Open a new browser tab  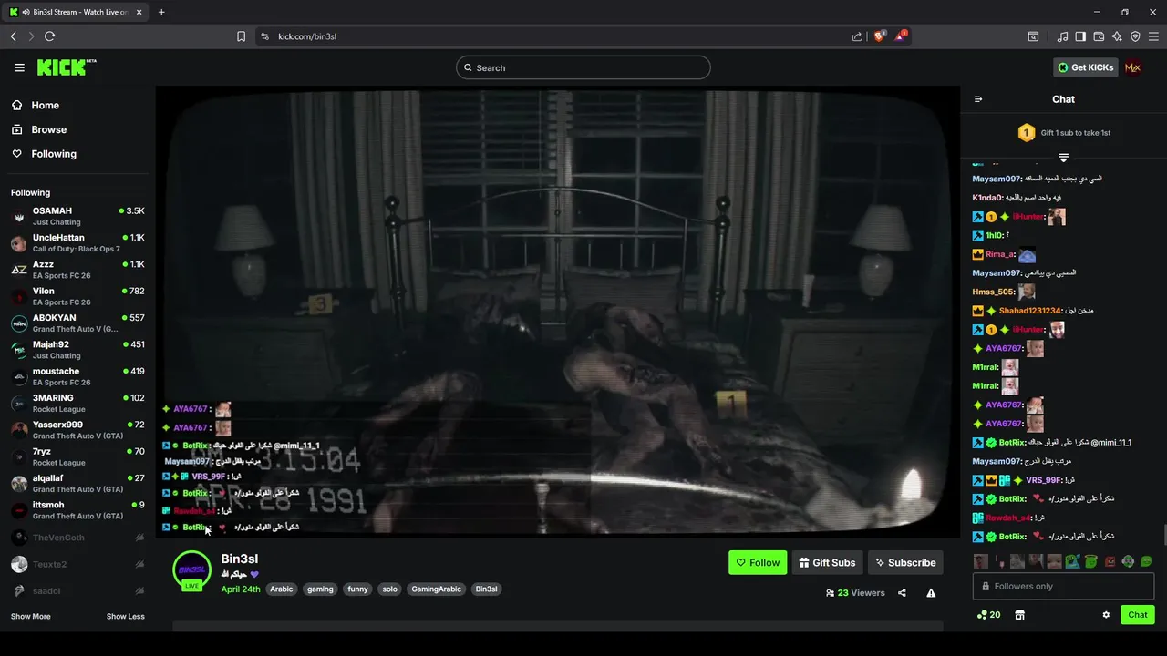161,12
